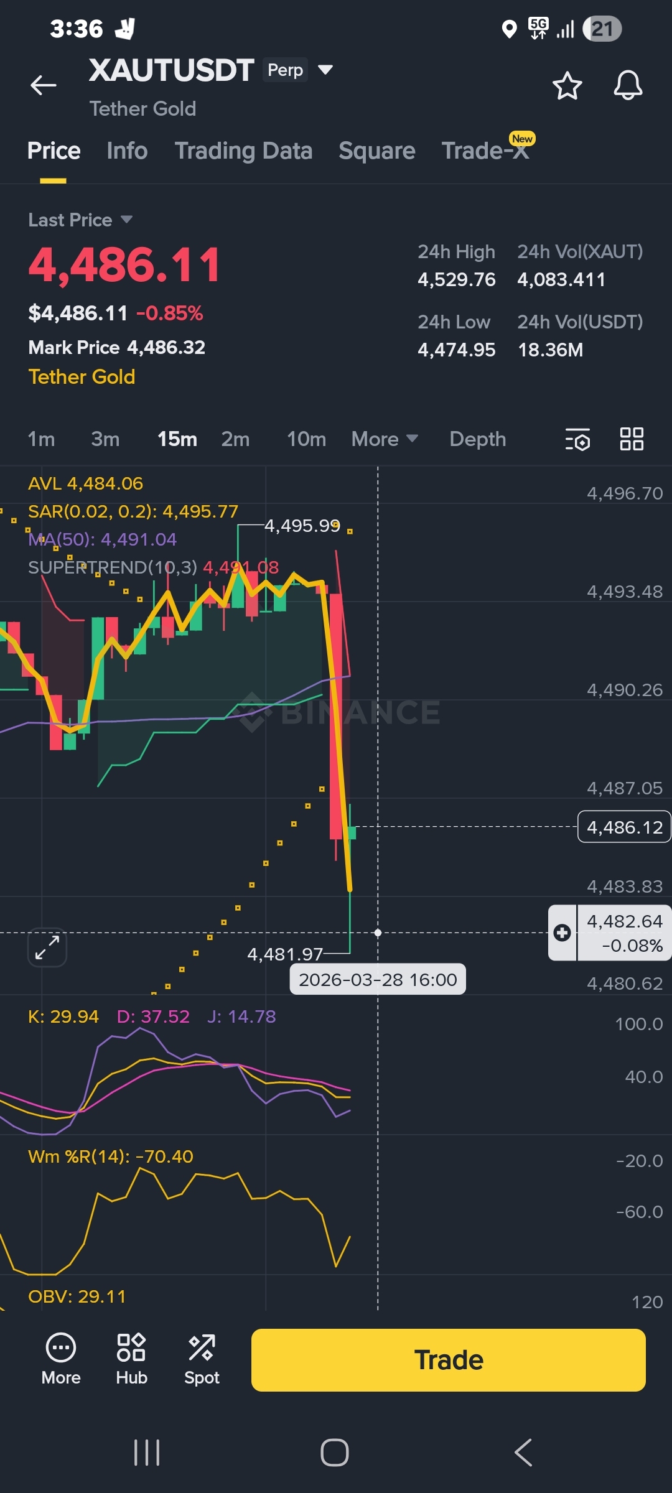Tap the 4,486.12 current price tag
672x1493 pixels.
pos(624,827)
